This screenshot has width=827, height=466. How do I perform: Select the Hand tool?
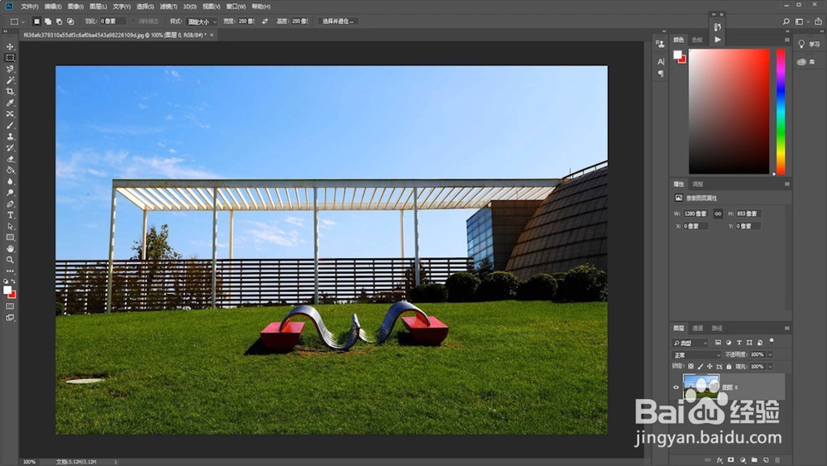coord(10,248)
